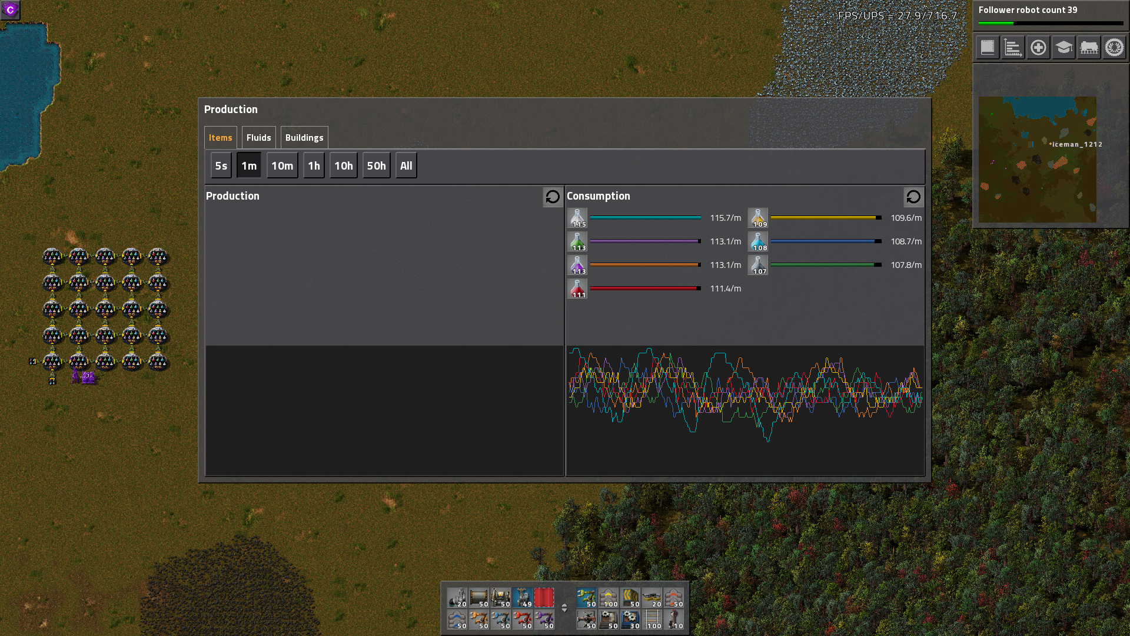Click the 107.8/m rate value

[x=906, y=265]
